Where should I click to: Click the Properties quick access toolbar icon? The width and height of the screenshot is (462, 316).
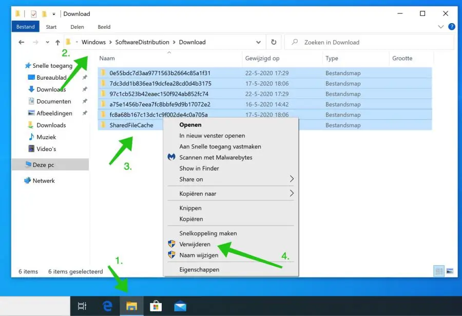(x=33, y=14)
